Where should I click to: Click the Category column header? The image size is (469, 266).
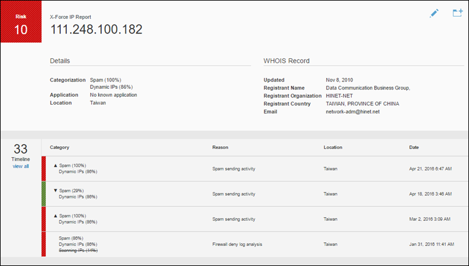coord(60,147)
